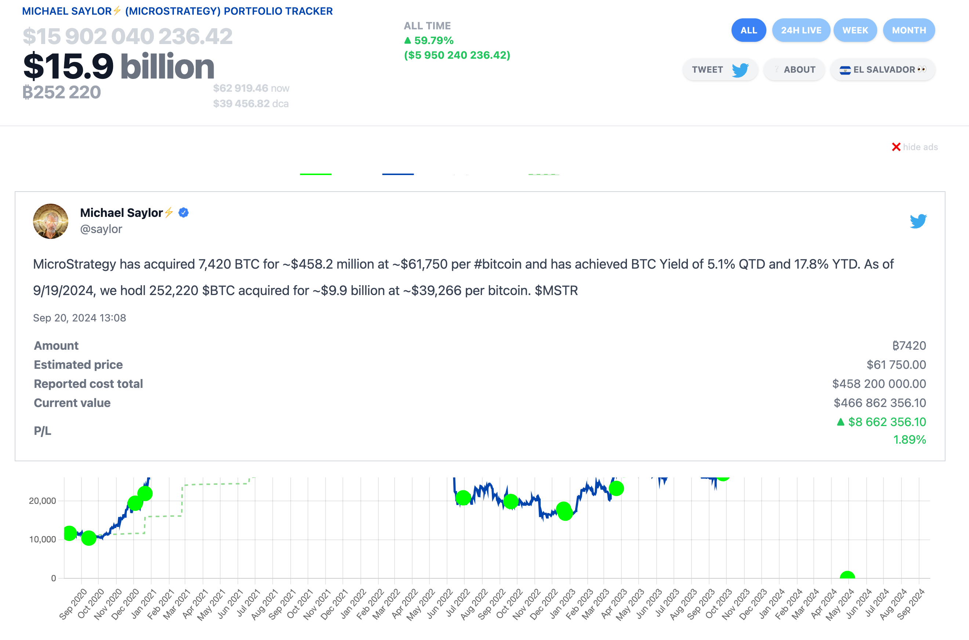
Task: Toggle the dashed green legend line
Action: pyautogui.click(x=544, y=174)
